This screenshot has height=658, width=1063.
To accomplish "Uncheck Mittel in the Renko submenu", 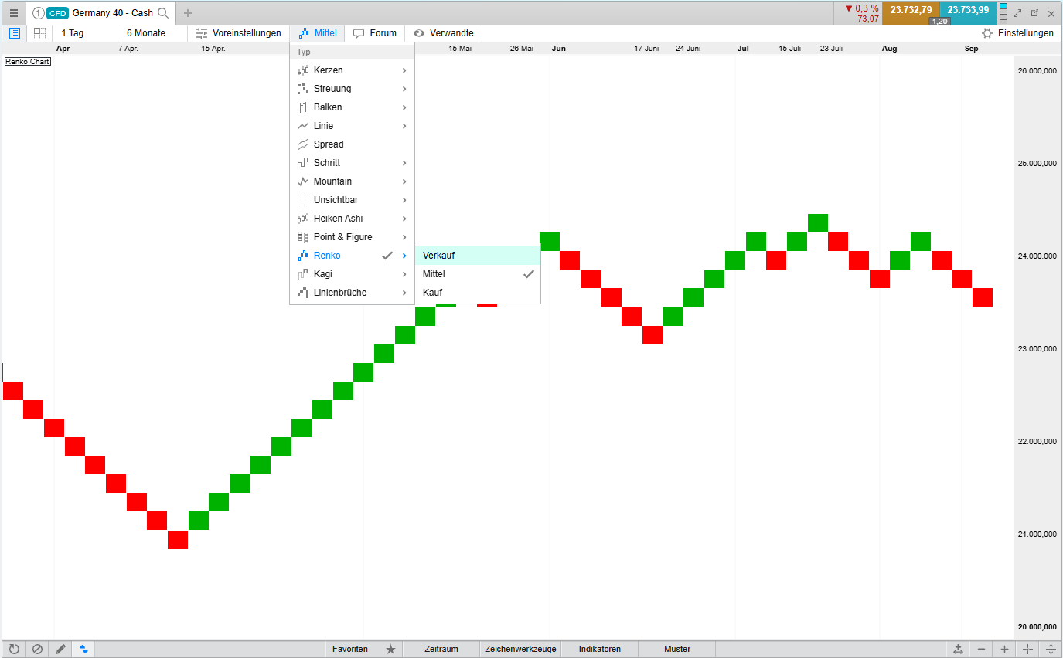I will (434, 273).
